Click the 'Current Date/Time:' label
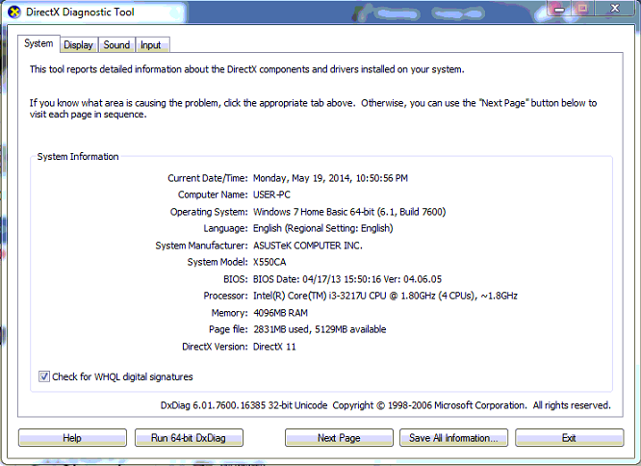The height and width of the screenshot is (466, 641). click(x=208, y=178)
